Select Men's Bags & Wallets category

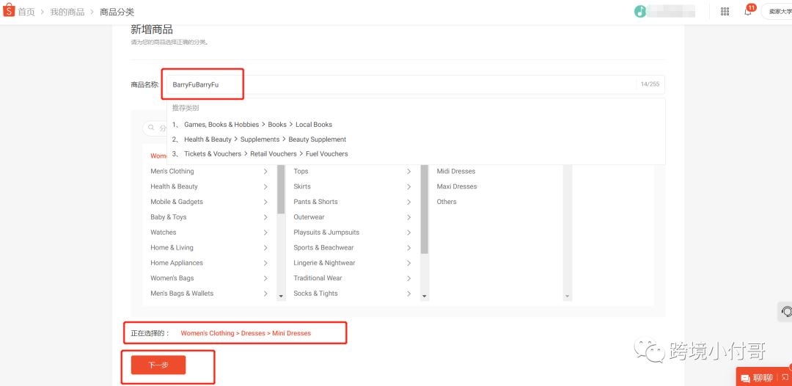click(x=182, y=293)
